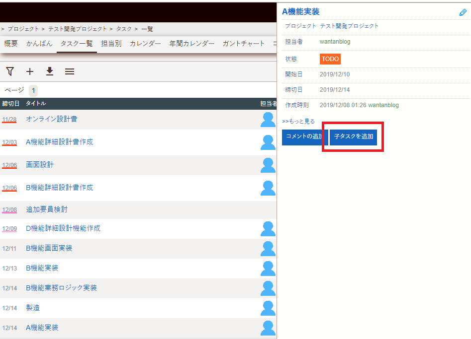Edit A機能実装 with the pencil icon

point(463,12)
